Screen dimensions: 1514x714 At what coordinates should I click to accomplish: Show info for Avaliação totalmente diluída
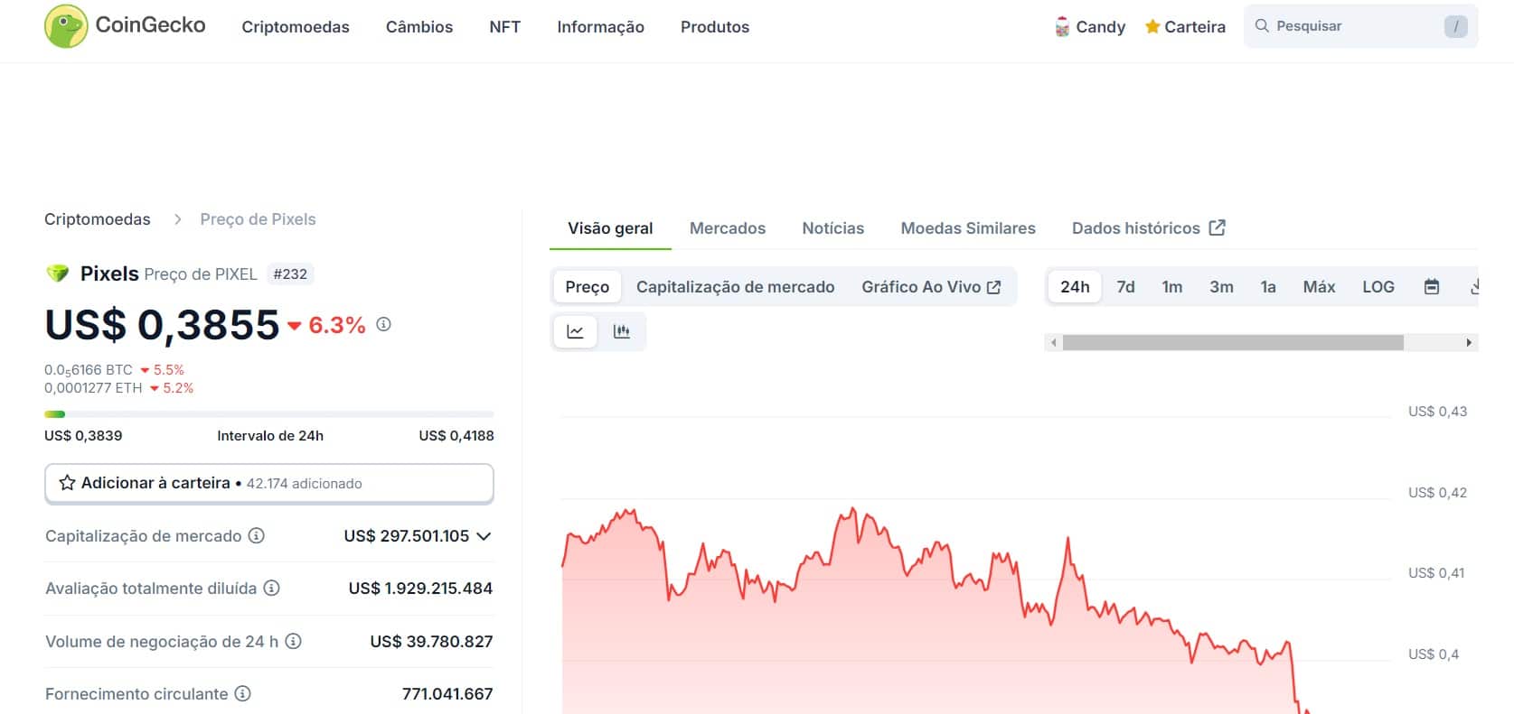pos(271,589)
